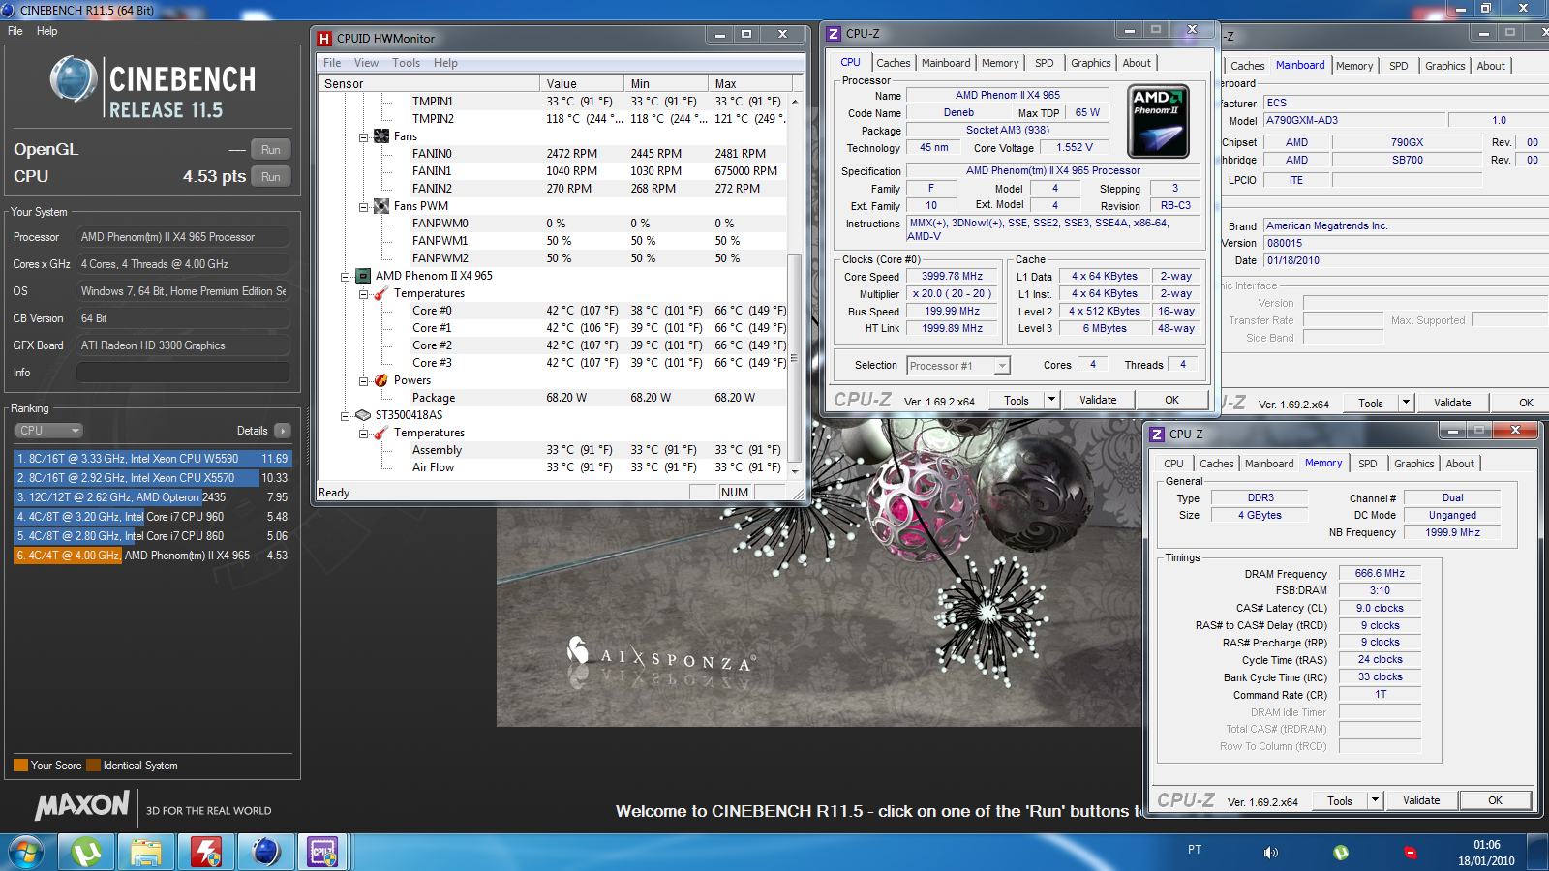Image resolution: width=1549 pixels, height=871 pixels.
Task: Click OK in CPU-Z CPU window
Action: point(1171,401)
